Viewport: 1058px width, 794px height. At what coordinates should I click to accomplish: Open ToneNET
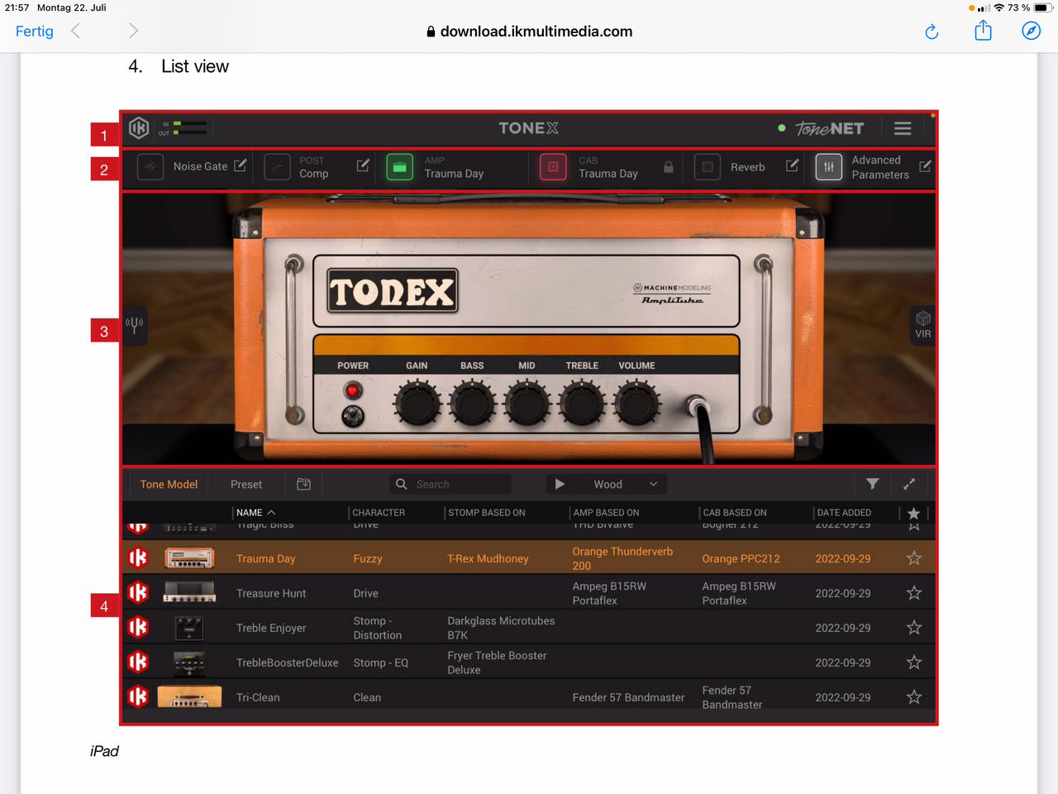829,128
